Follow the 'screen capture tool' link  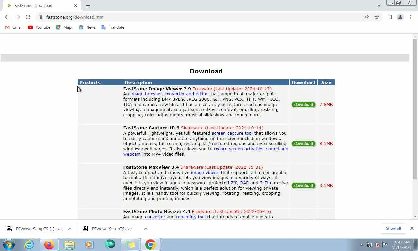point(232,133)
